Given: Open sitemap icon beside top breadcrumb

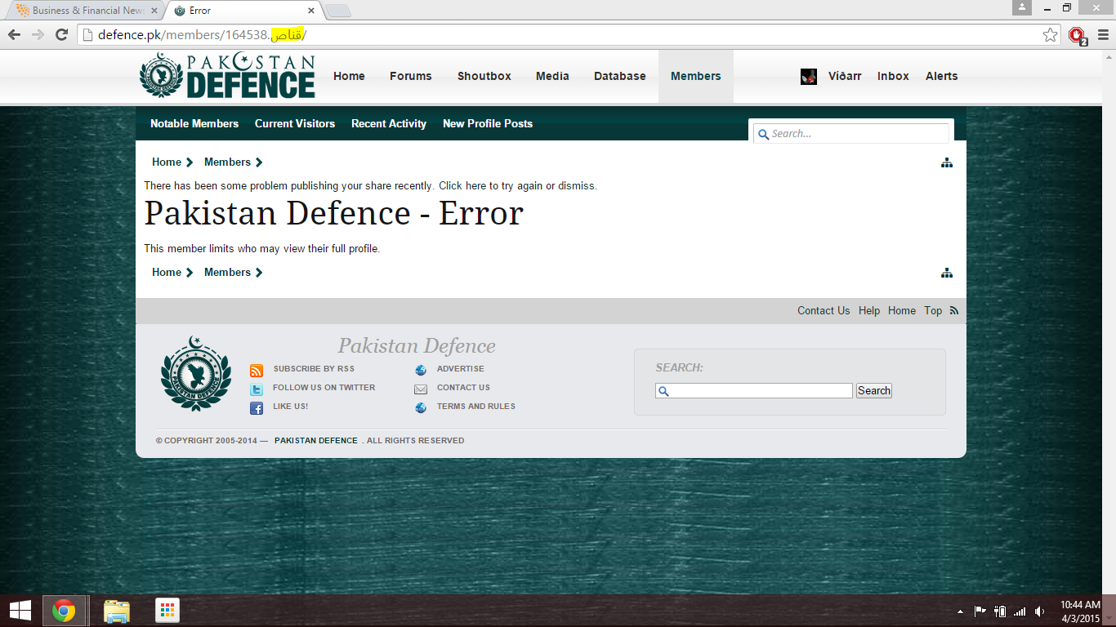Looking at the screenshot, I should point(947,162).
